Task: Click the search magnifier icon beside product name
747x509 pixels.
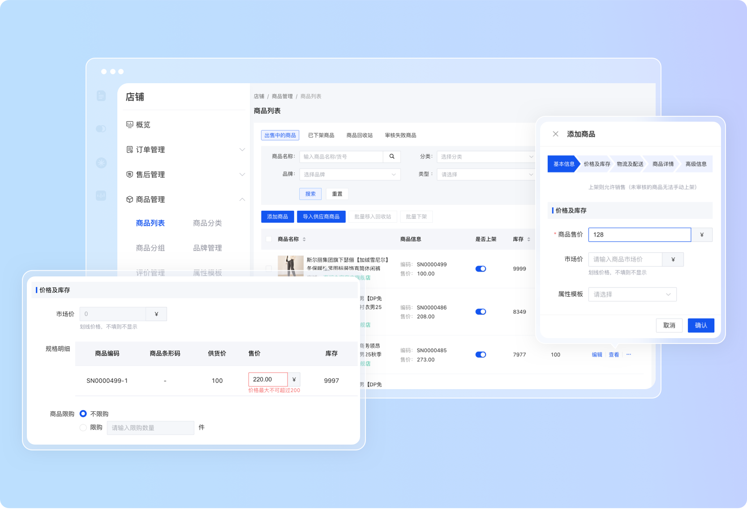Action: coord(392,157)
